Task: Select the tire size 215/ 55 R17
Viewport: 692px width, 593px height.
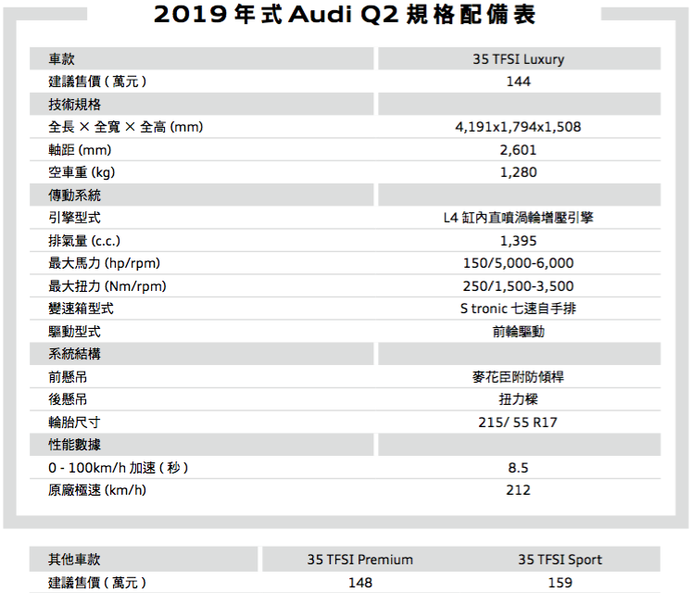Action: (518, 423)
